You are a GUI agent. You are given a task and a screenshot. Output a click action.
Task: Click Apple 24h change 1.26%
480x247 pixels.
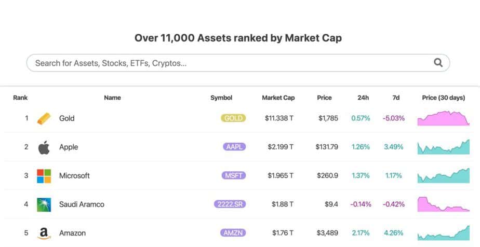pos(361,147)
